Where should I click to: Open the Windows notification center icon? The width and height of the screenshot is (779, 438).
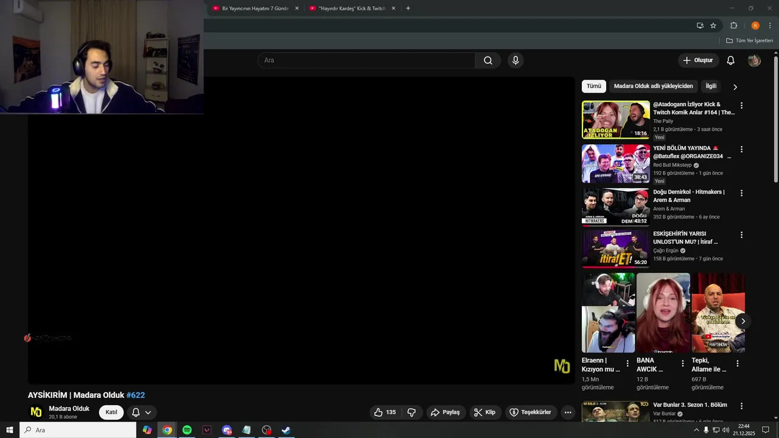[766, 430]
